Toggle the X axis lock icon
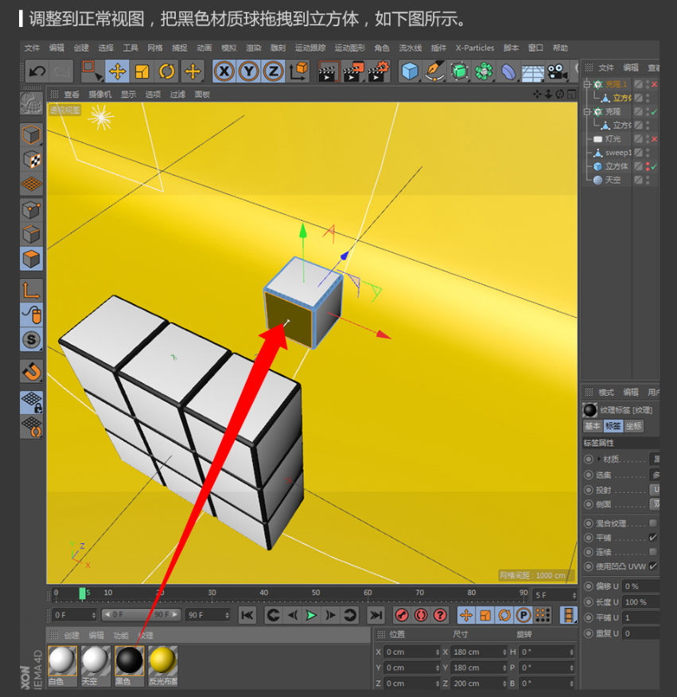Image resolution: width=677 pixels, height=697 pixels. (x=224, y=72)
